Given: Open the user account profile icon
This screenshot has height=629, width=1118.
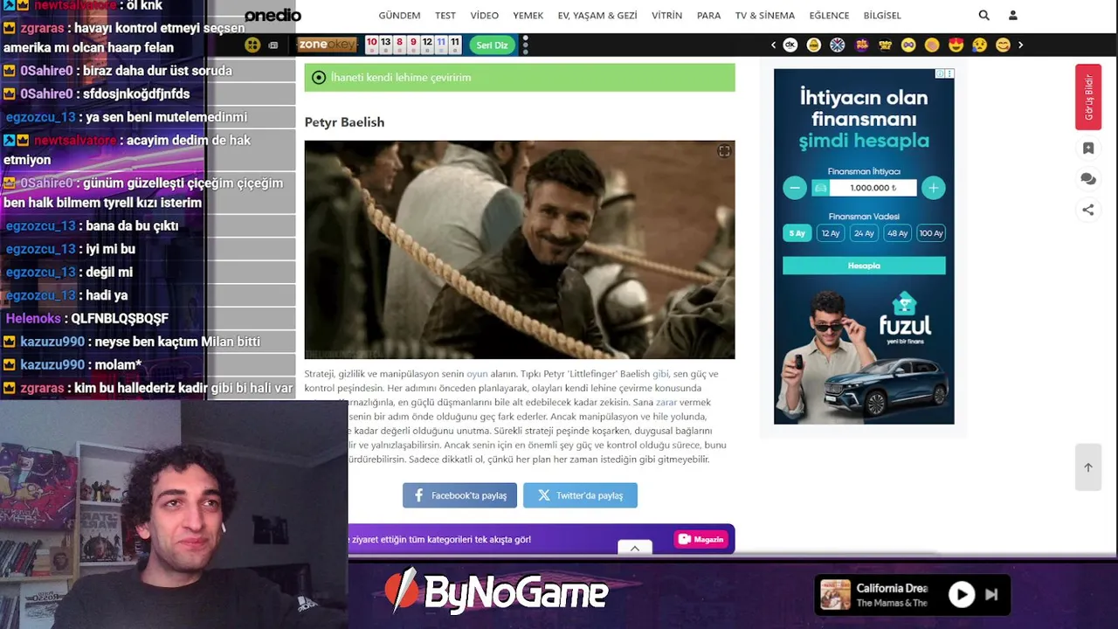Looking at the screenshot, I should point(1013,15).
